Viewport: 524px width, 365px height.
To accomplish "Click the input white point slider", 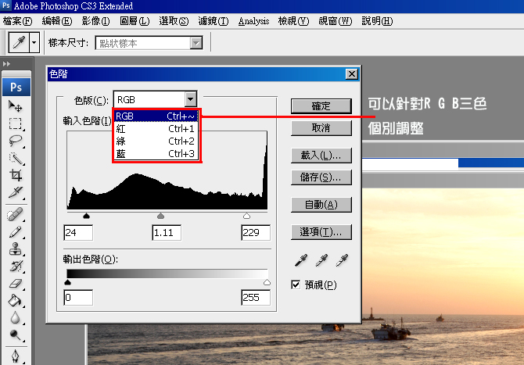I will [246, 216].
